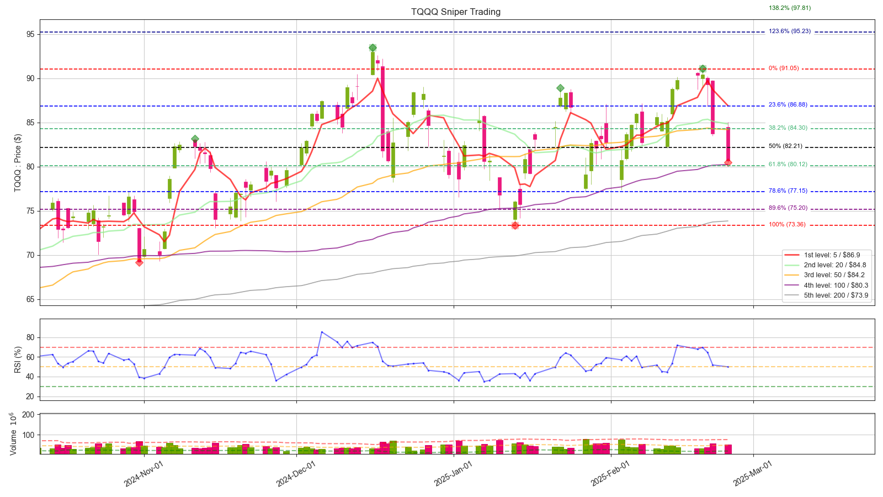Image resolution: width=883 pixels, height=497 pixels.
Task: Click the '2025-Feb-01' date tick label
Action: tap(610, 474)
